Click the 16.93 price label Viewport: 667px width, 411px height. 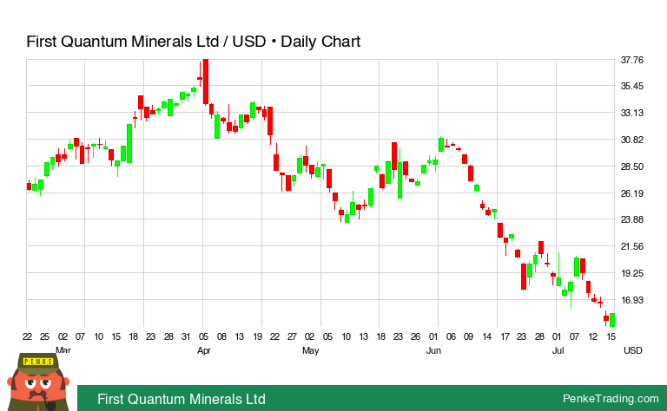tap(631, 300)
